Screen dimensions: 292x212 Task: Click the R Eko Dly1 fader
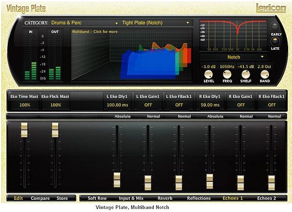point(210,181)
